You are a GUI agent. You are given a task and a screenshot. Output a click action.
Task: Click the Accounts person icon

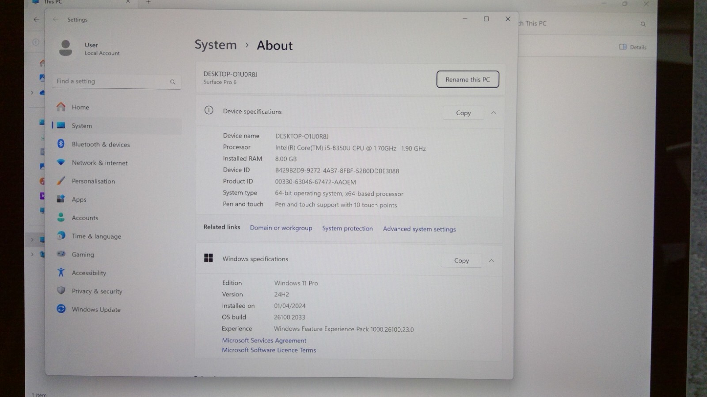(61, 217)
